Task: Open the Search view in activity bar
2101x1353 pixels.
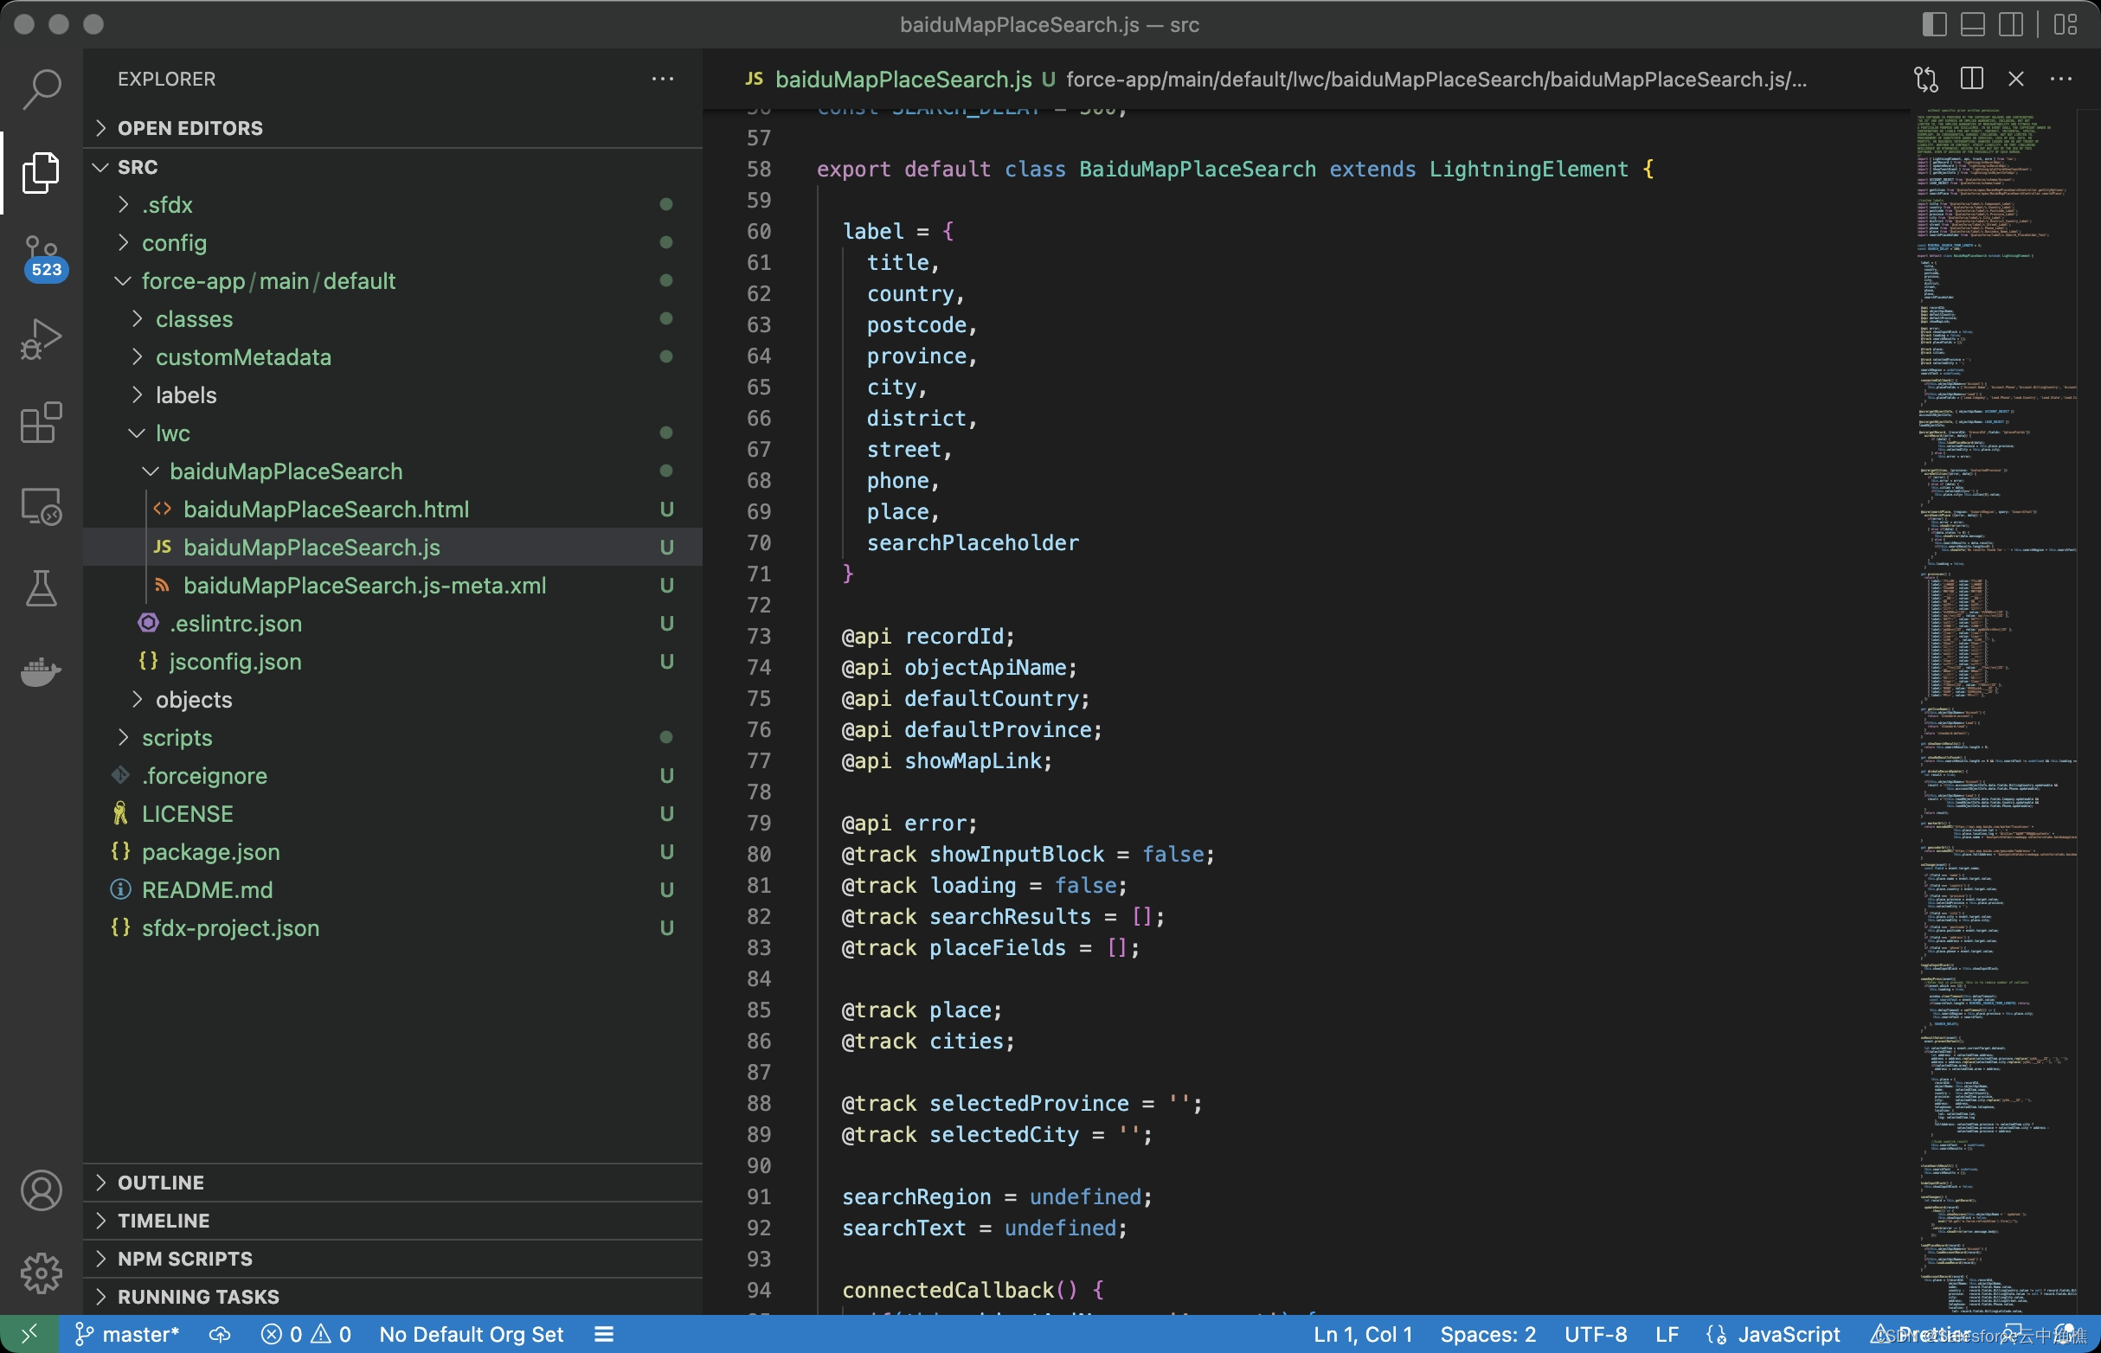Action: click(x=42, y=89)
